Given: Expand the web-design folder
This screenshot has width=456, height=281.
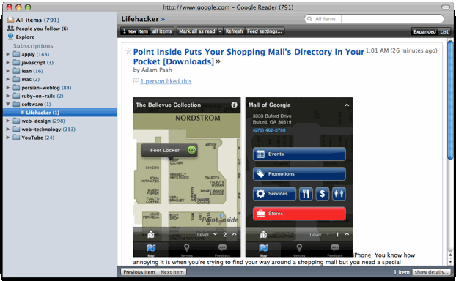Looking at the screenshot, I should 8,121.
